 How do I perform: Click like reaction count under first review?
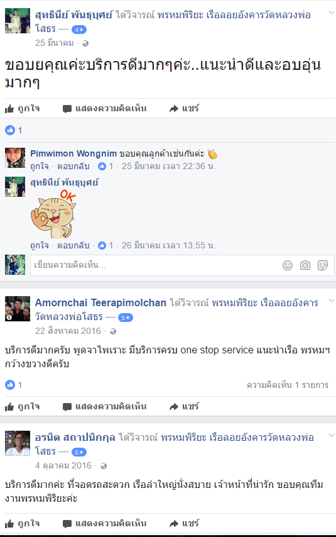(x=14, y=130)
